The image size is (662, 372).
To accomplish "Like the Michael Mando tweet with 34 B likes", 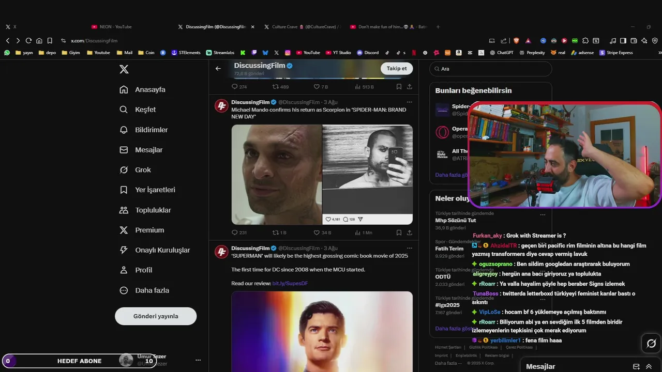I will (x=322, y=233).
